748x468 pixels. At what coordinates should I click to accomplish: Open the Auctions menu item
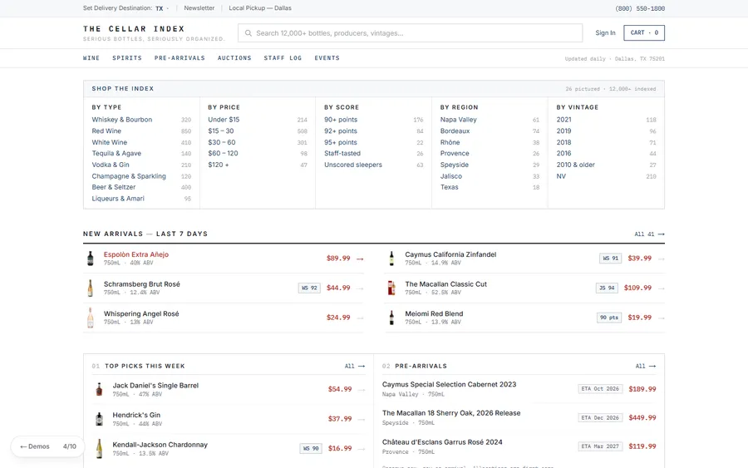pyautogui.click(x=234, y=58)
